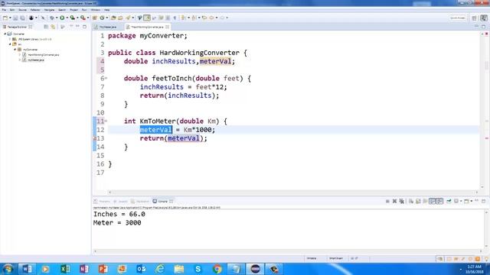Collapse the KmToMeter method at line 11
The height and width of the screenshot is (275, 490).
tap(106, 121)
